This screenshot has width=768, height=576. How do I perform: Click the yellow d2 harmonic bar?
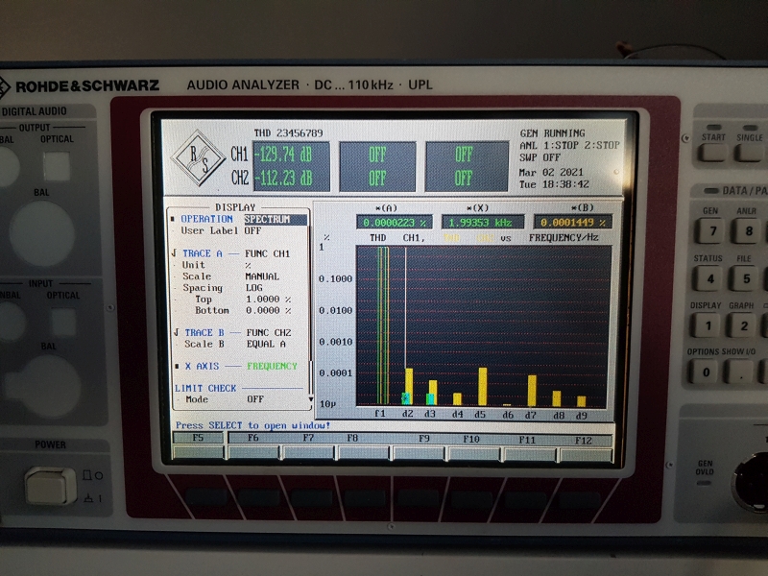click(409, 387)
